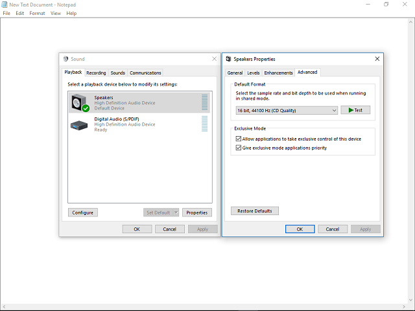The image size is (415, 311).
Task: Click Restore Defaults button
Action: pyautogui.click(x=255, y=211)
